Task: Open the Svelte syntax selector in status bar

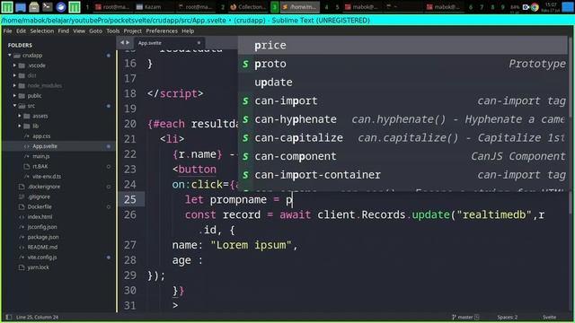Action: click(x=549, y=317)
